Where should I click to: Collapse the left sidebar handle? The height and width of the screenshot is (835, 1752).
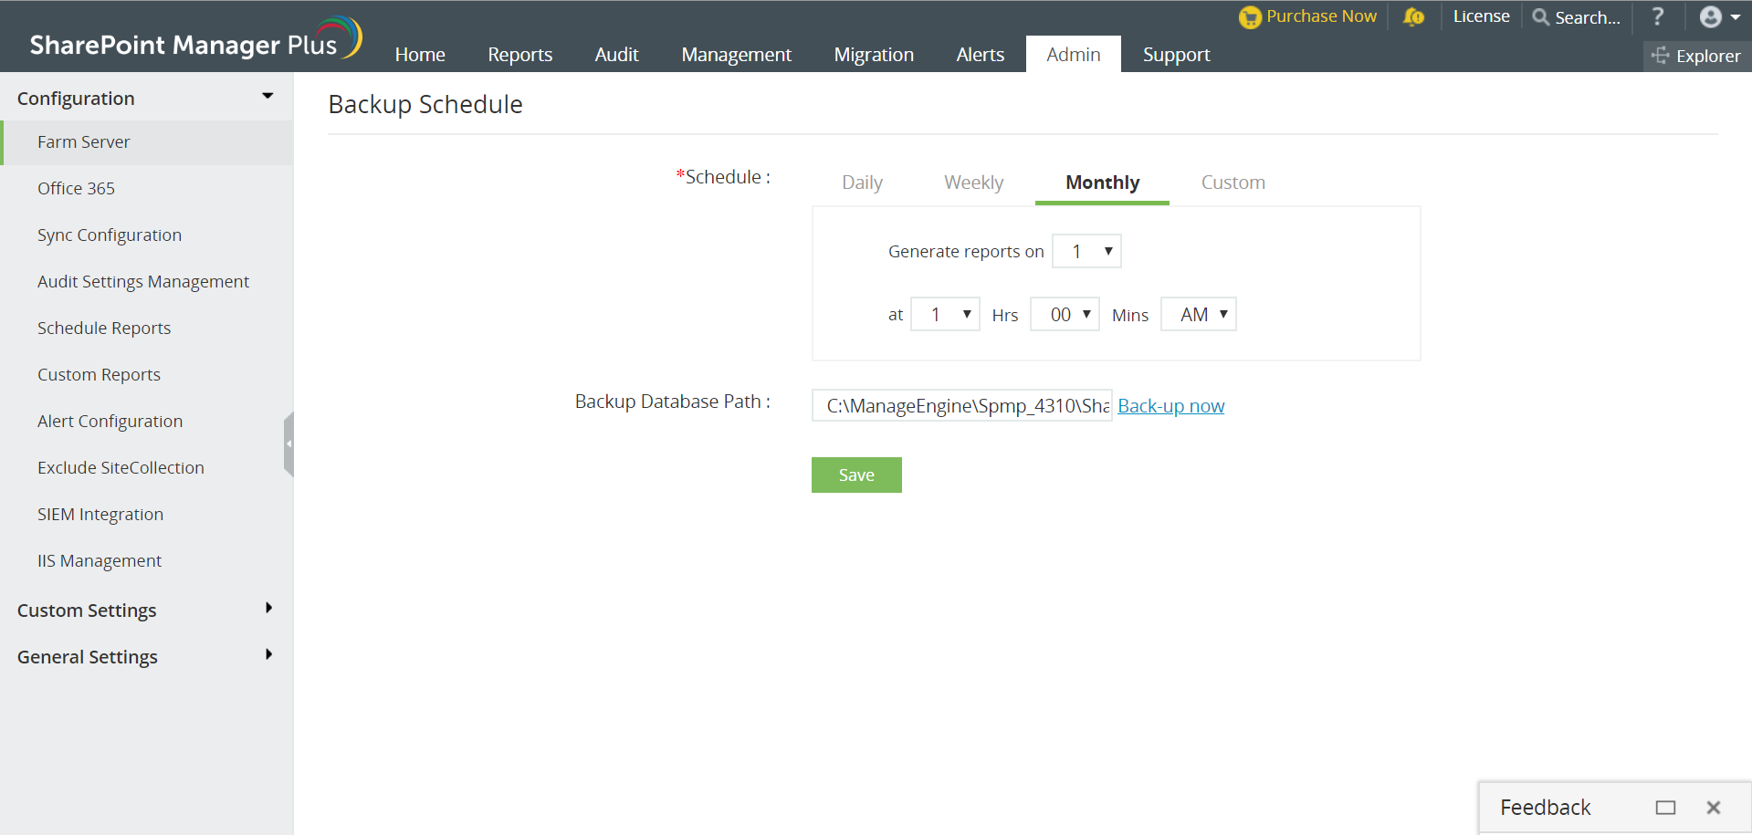pos(289,444)
